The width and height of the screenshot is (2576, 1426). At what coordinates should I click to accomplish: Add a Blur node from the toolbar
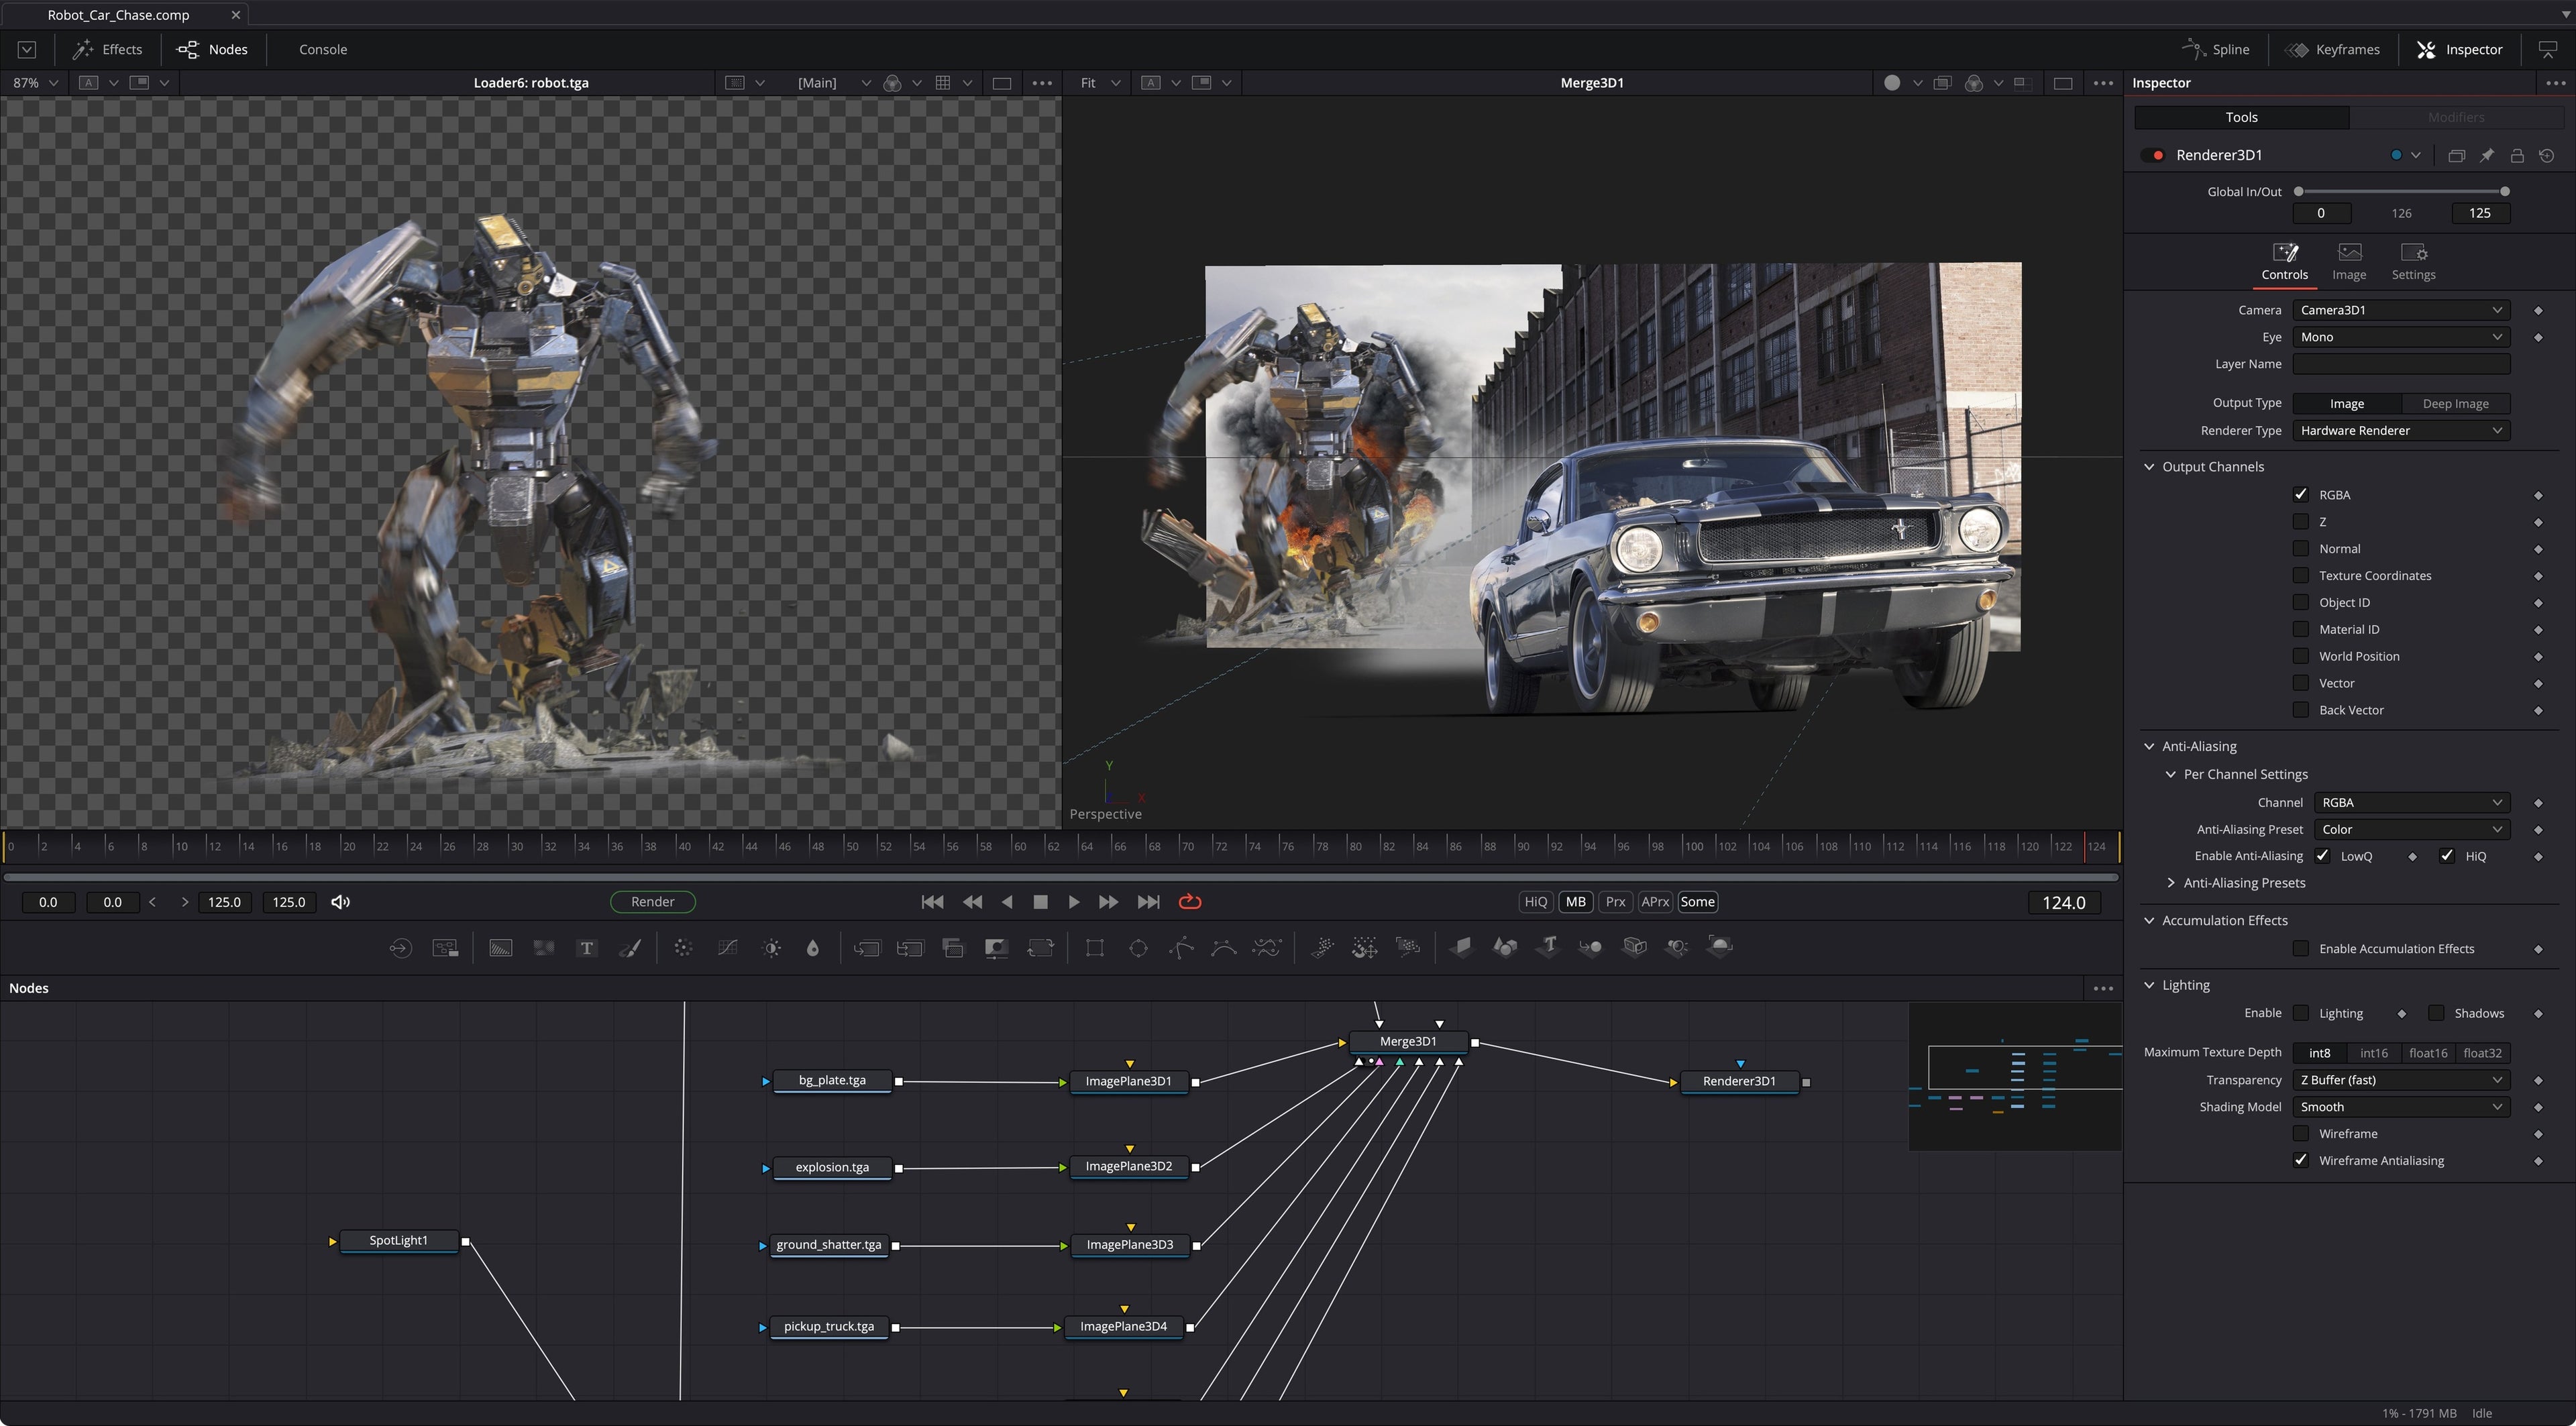click(x=683, y=947)
